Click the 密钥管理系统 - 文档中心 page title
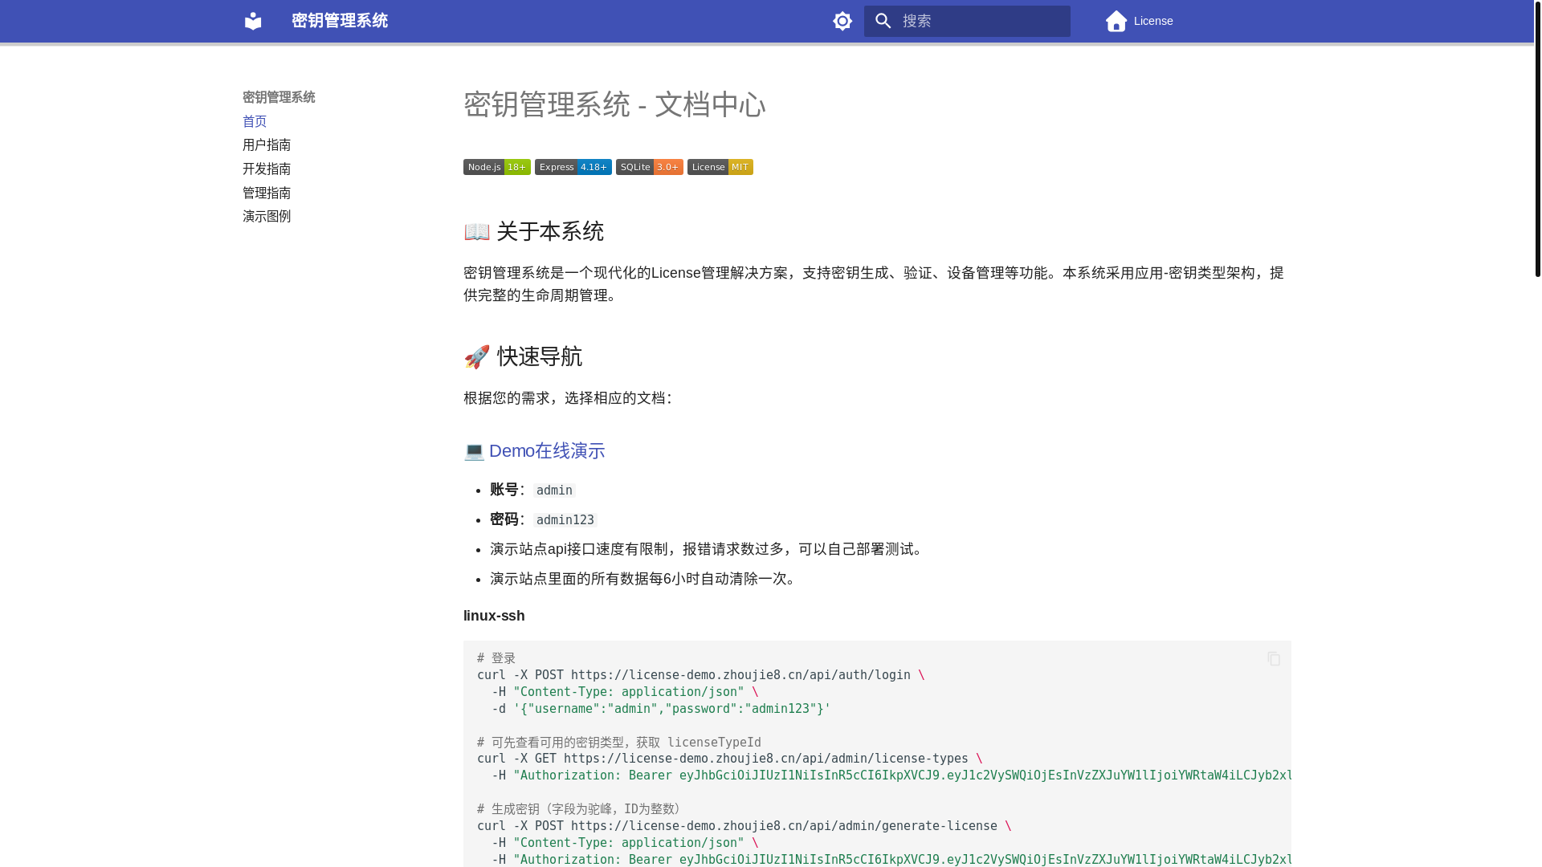Image resolution: width=1542 pixels, height=867 pixels. [x=614, y=104]
